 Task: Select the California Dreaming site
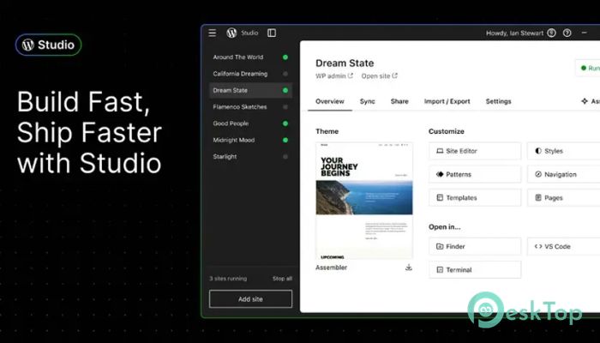click(x=250, y=74)
